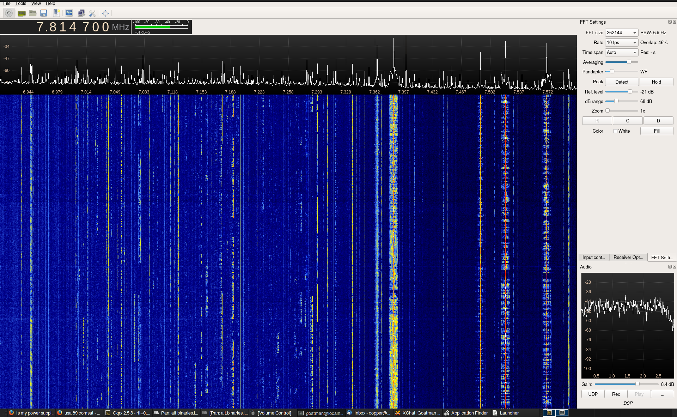Click 7.397 on the frequency axis

[403, 92]
